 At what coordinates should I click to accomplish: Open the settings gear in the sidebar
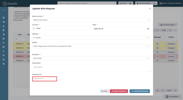4,60
